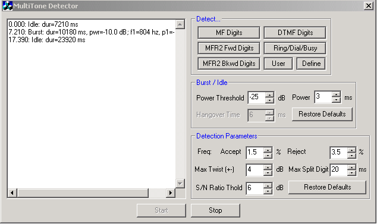Decrease Freq Reject percentage
The image size is (377, 224).
click(352, 155)
